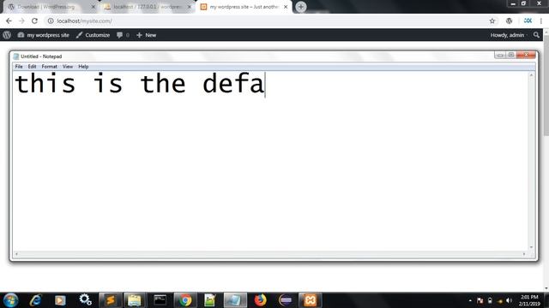549x308 pixels.
Task: Click the Notepad horizontal scrollbar right arrow
Action: click(x=524, y=254)
